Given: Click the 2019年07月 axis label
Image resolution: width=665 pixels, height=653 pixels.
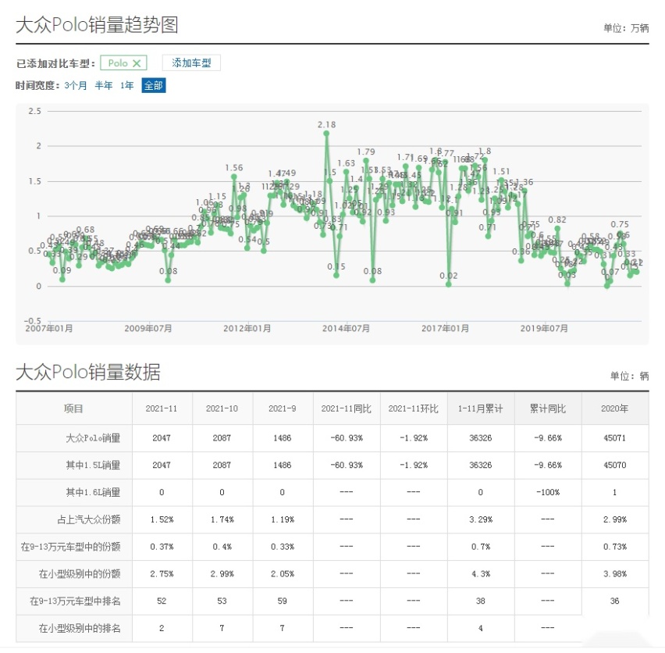Looking at the screenshot, I should (x=544, y=328).
